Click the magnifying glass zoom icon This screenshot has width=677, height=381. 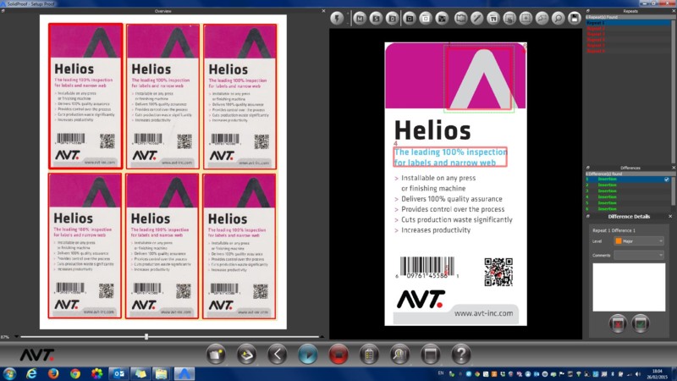(x=559, y=18)
